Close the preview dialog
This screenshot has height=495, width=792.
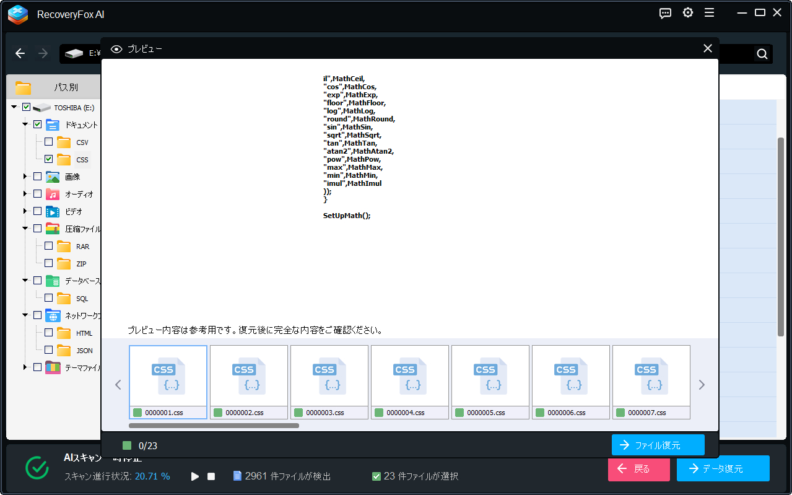tap(708, 48)
